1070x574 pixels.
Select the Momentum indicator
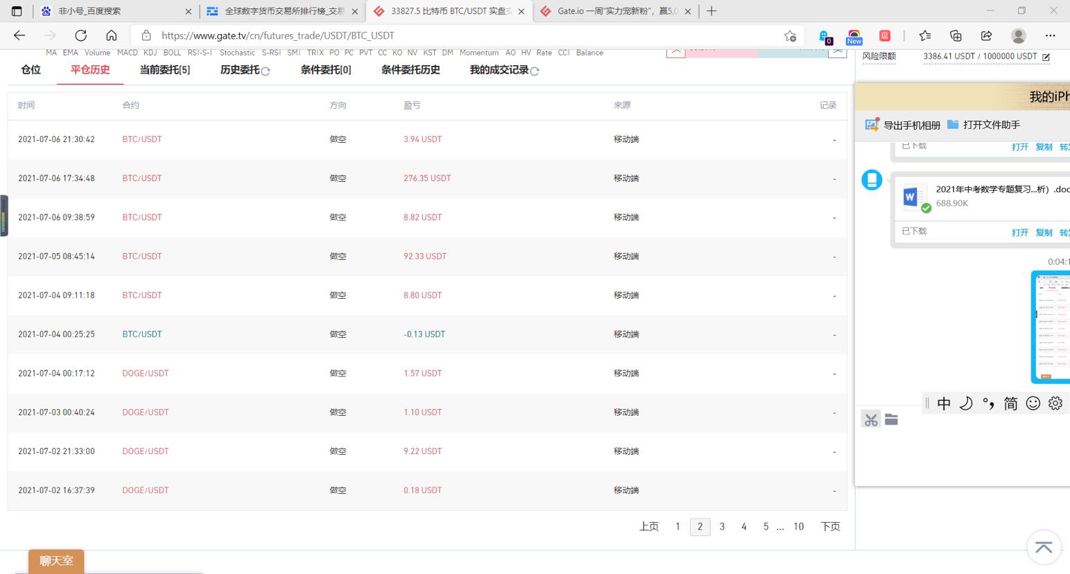479,53
